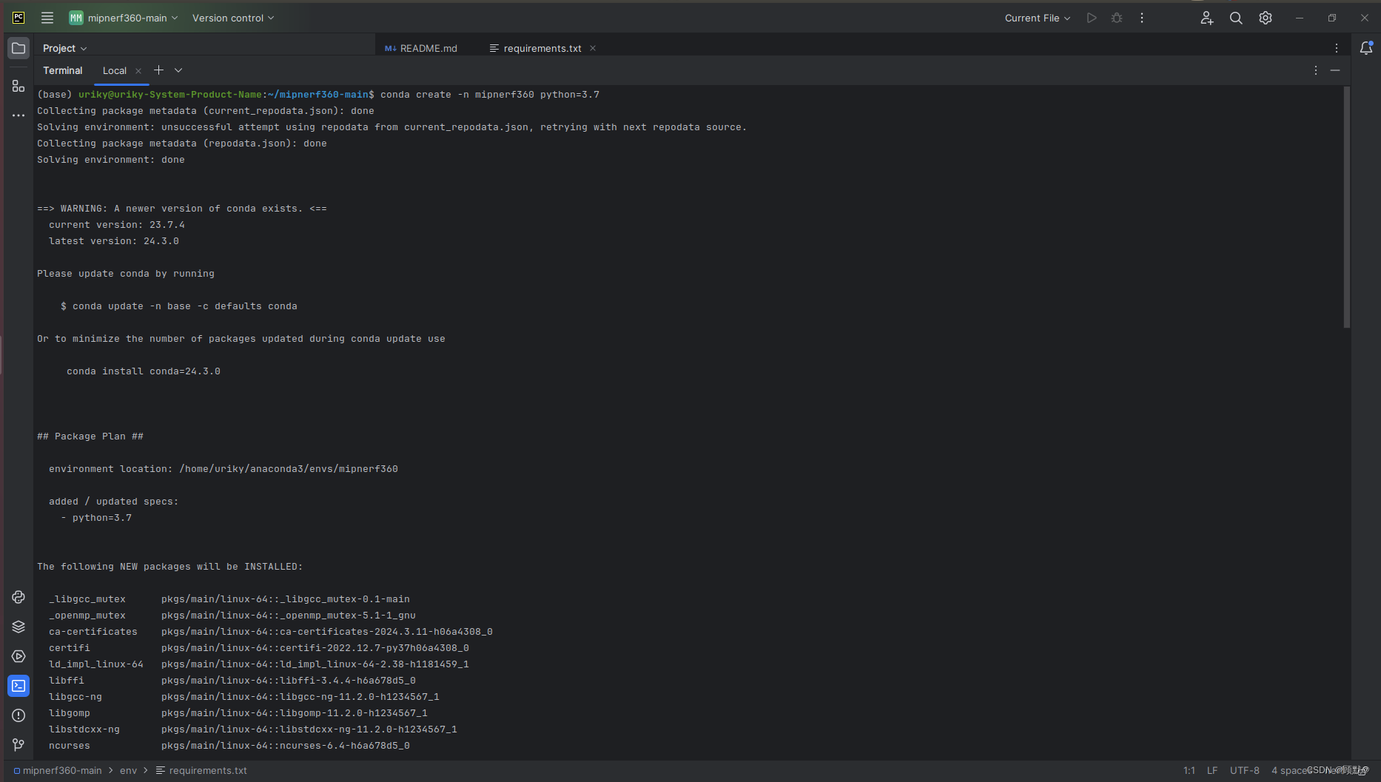The height and width of the screenshot is (782, 1381).
Task: Start a Code With Me session
Action: pyautogui.click(x=1206, y=17)
